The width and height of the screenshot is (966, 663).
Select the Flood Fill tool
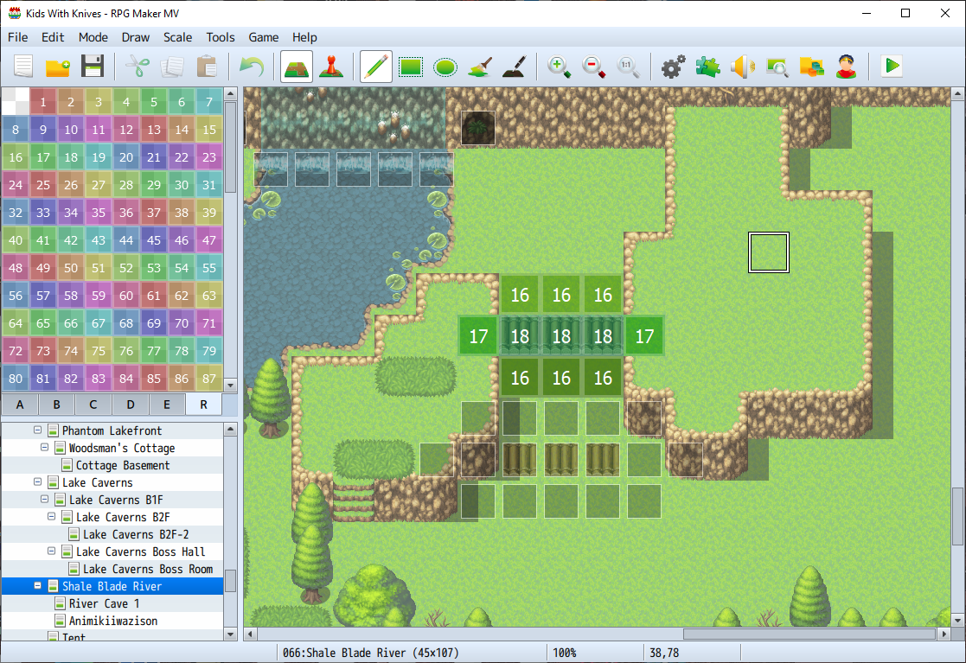click(x=480, y=67)
